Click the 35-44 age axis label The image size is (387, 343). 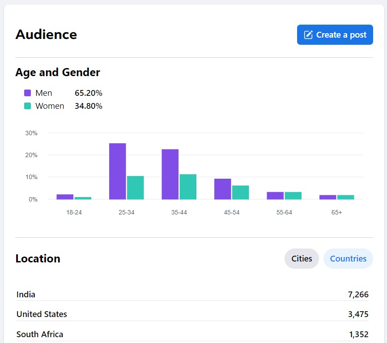coord(179,212)
